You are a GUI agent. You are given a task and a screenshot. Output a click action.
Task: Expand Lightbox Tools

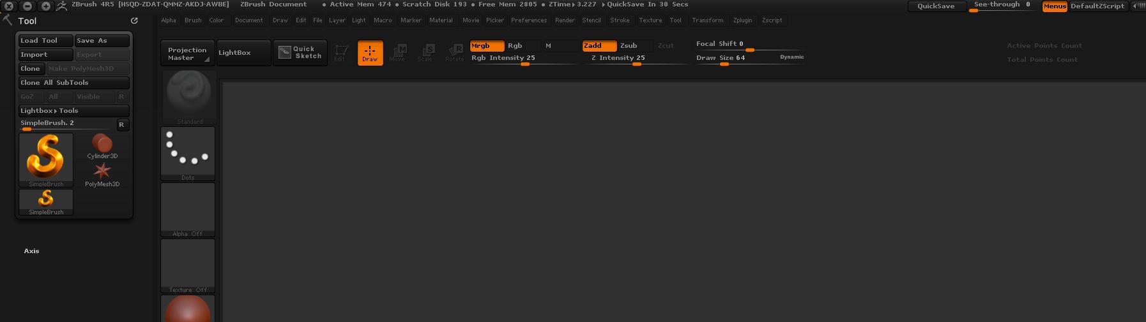click(x=74, y=111)
